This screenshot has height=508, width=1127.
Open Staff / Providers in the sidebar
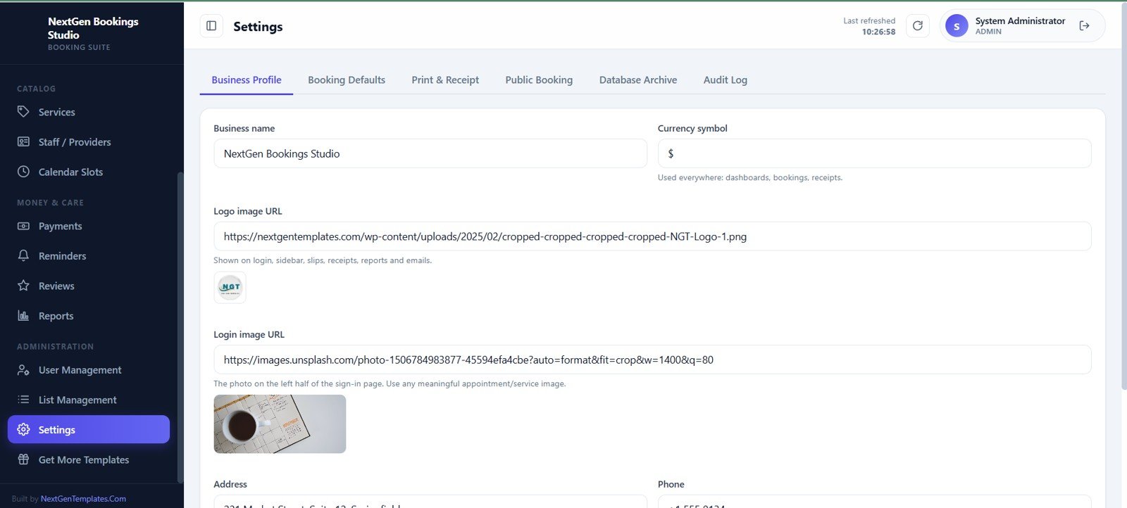coord(89,142)
